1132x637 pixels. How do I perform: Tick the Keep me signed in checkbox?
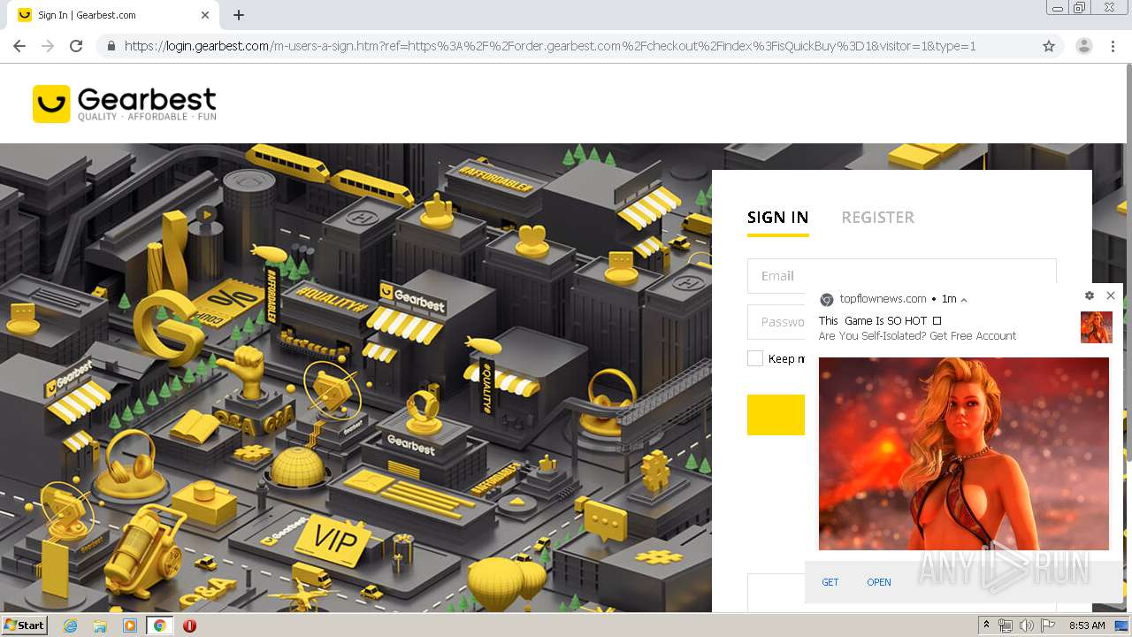[x=754, y=358]
